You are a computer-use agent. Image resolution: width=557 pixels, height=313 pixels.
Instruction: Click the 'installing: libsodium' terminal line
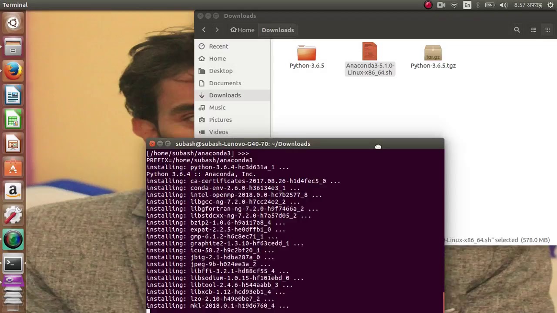coord(225,278)
